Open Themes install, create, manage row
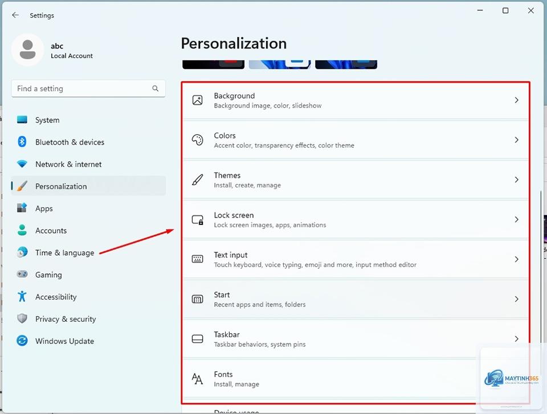The width and height of the screenshot is (547, 414). (356, 179)
